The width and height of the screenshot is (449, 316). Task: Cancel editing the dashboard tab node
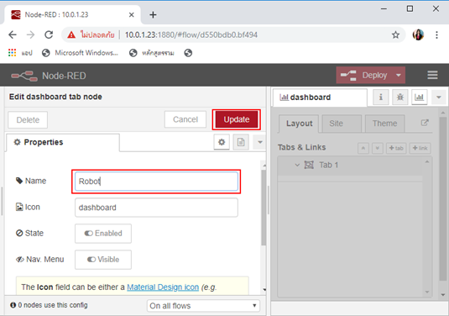[x=185, y=119]
